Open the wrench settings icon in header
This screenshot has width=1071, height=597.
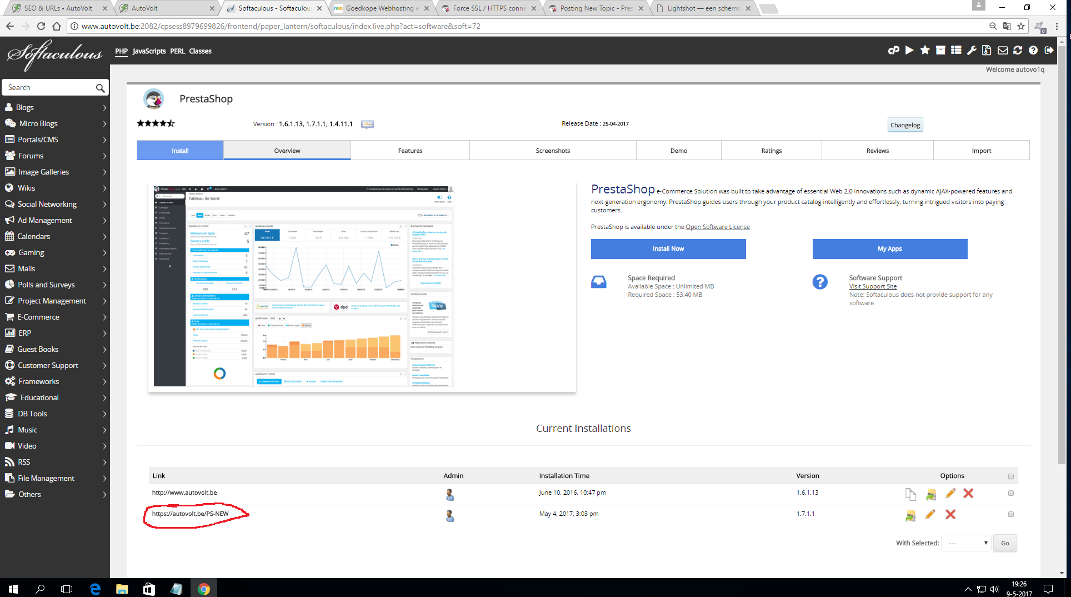click(972, 51)
